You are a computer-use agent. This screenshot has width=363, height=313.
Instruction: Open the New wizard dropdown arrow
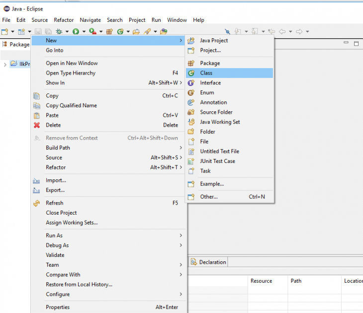tap(13, 31)
